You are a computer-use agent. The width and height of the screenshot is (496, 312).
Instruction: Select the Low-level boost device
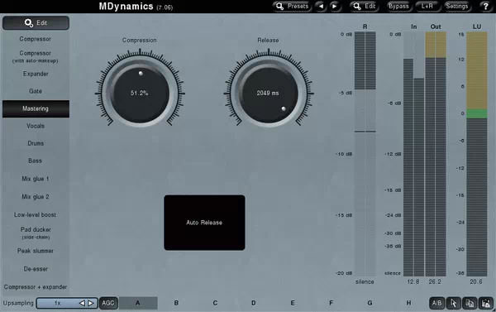click(x=35, y=214)
